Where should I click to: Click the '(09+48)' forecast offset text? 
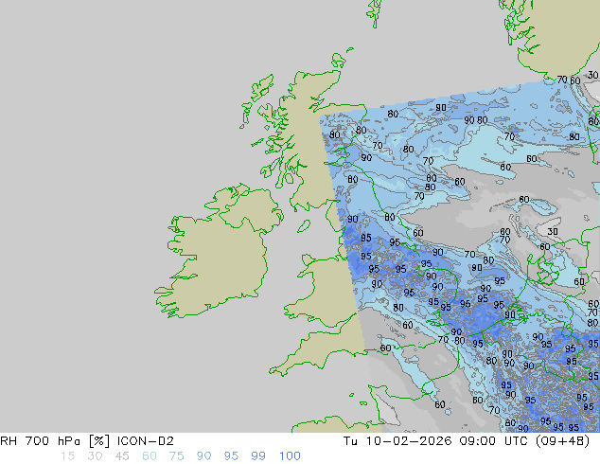(x=564, y=441)
